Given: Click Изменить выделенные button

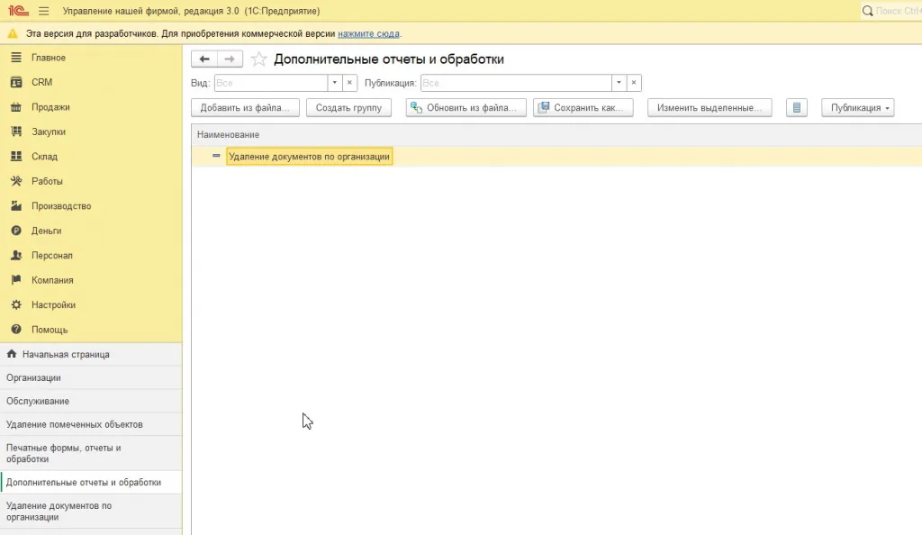Looking at the screenshot, I should [x=710, y=107].
